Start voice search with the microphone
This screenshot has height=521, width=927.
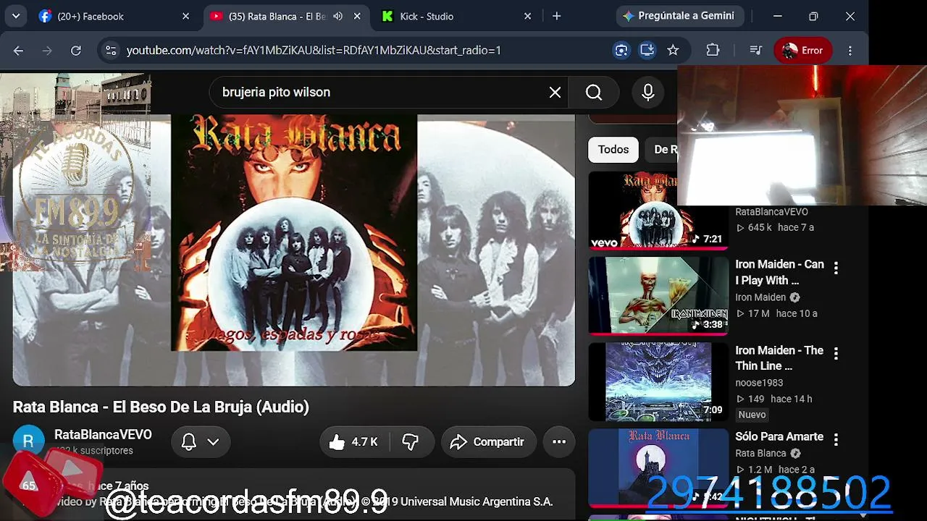click(x=647, y=92)
